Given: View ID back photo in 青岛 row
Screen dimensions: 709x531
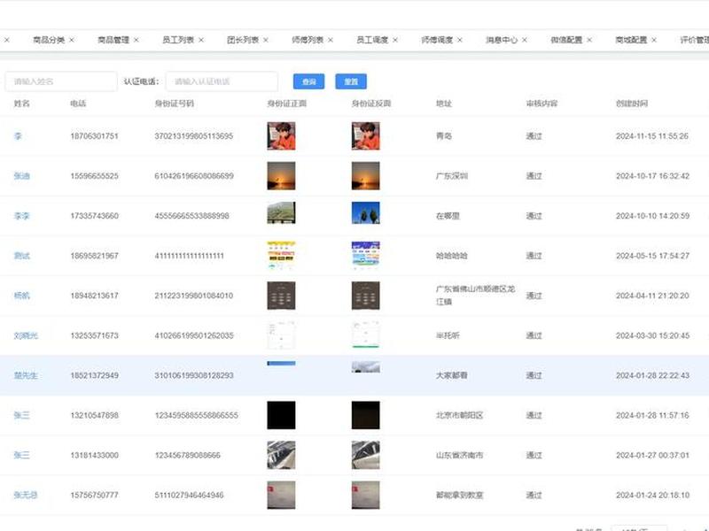Looking at the screenshot, I should click(366, 136).
